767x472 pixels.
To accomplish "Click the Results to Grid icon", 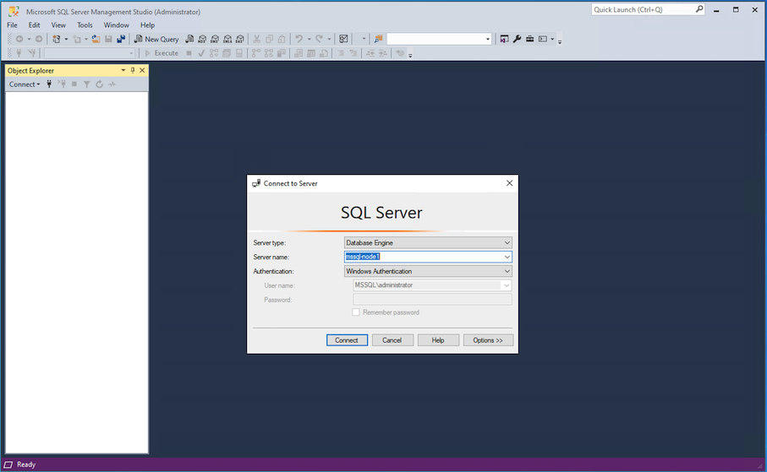I will 311,53.
